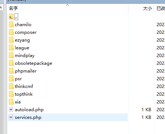Select the autoload.php file name
The height and width of the screenshot is (134, 165).
pos(29,110)
